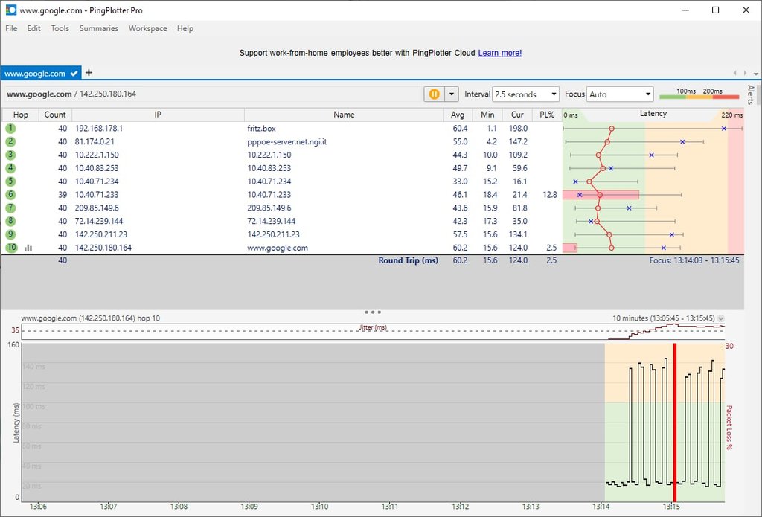Open the Workspace menu
This screenshot has width=762, height=517.
(148, 28)
